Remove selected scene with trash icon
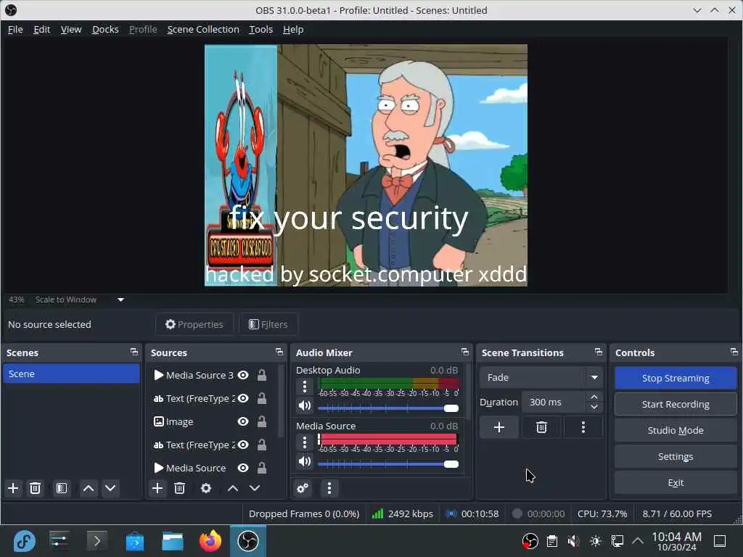Image resolution: width=743 pixels, height=557 pixels. [35, 488]
